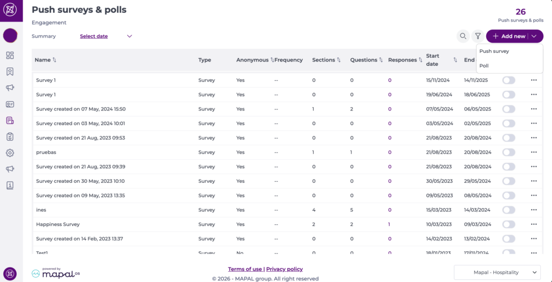Open more options for Happiness Survey row
The height and width of the screenshot is (282, 552).
(534, 224)
